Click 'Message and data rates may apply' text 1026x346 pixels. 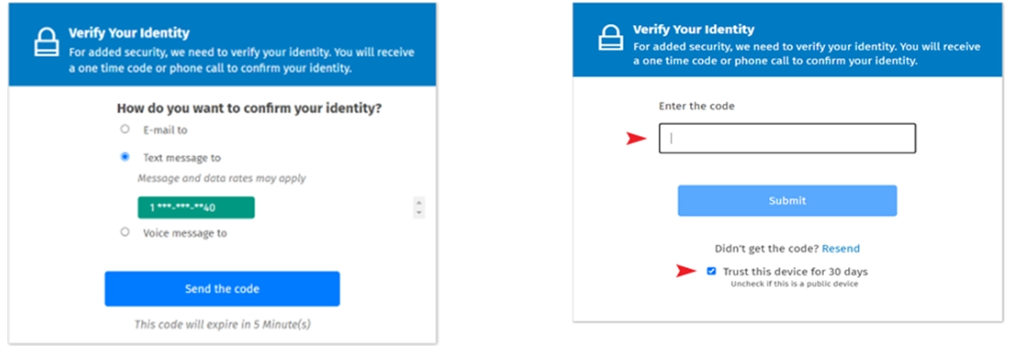(x=221, y=177)
